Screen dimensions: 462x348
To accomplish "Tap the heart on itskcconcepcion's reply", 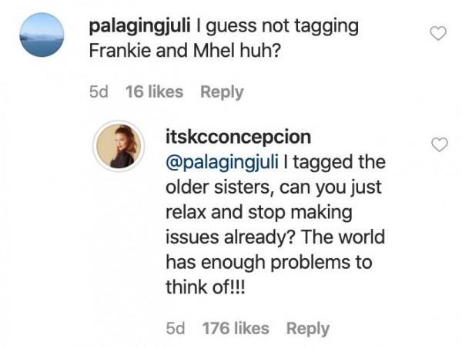I will (x=439, y=145).
